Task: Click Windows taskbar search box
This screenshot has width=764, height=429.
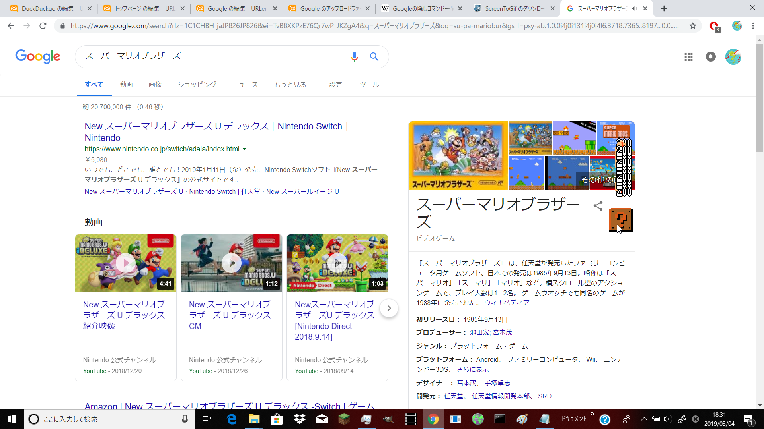Action: pos(109,419)
